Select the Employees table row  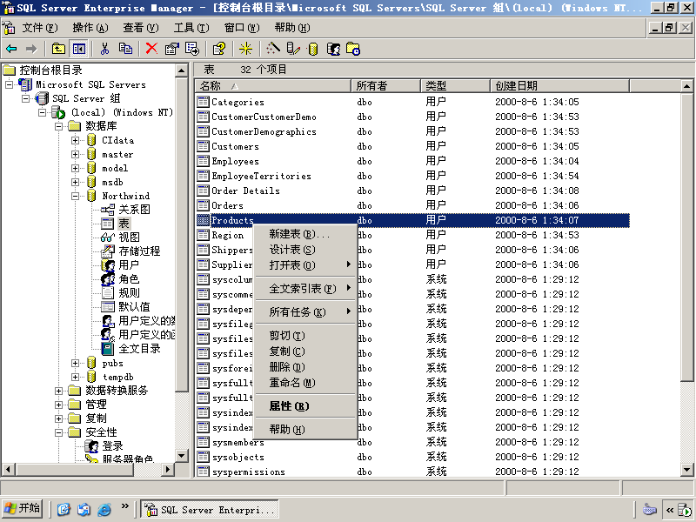[412, 161]
